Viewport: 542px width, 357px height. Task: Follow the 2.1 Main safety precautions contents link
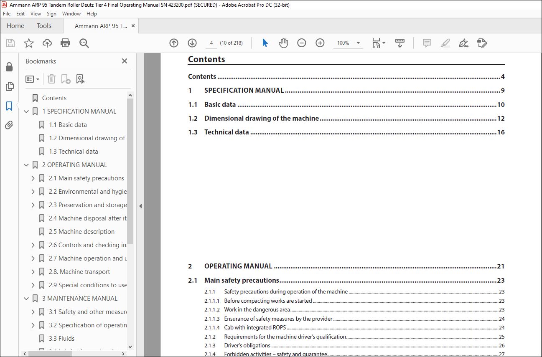coord(242,280)
